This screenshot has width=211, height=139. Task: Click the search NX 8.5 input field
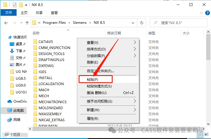(178, 23)
